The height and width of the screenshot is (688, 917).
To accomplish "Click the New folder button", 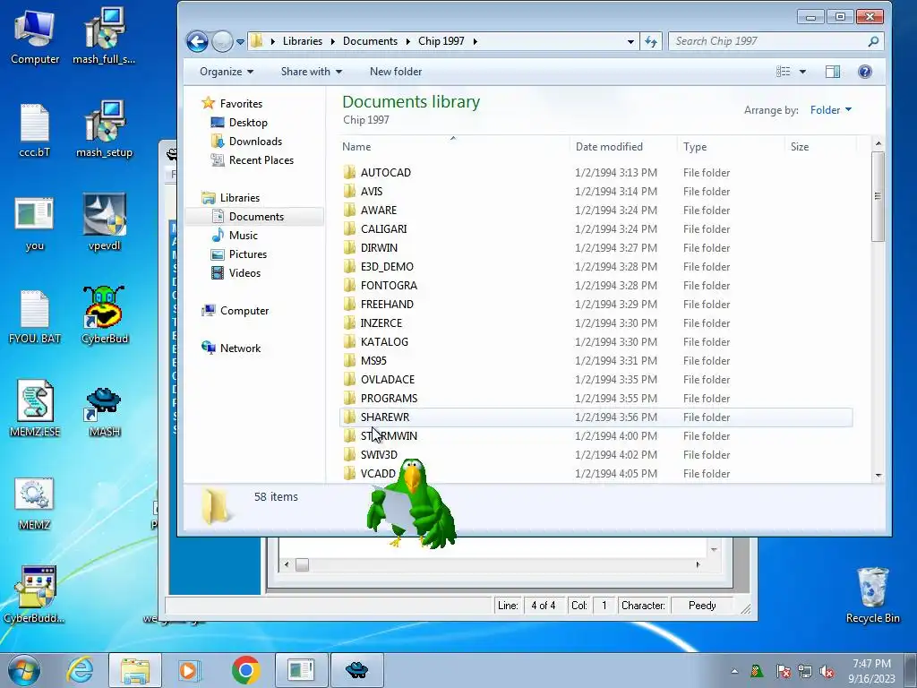I will 396,72.
